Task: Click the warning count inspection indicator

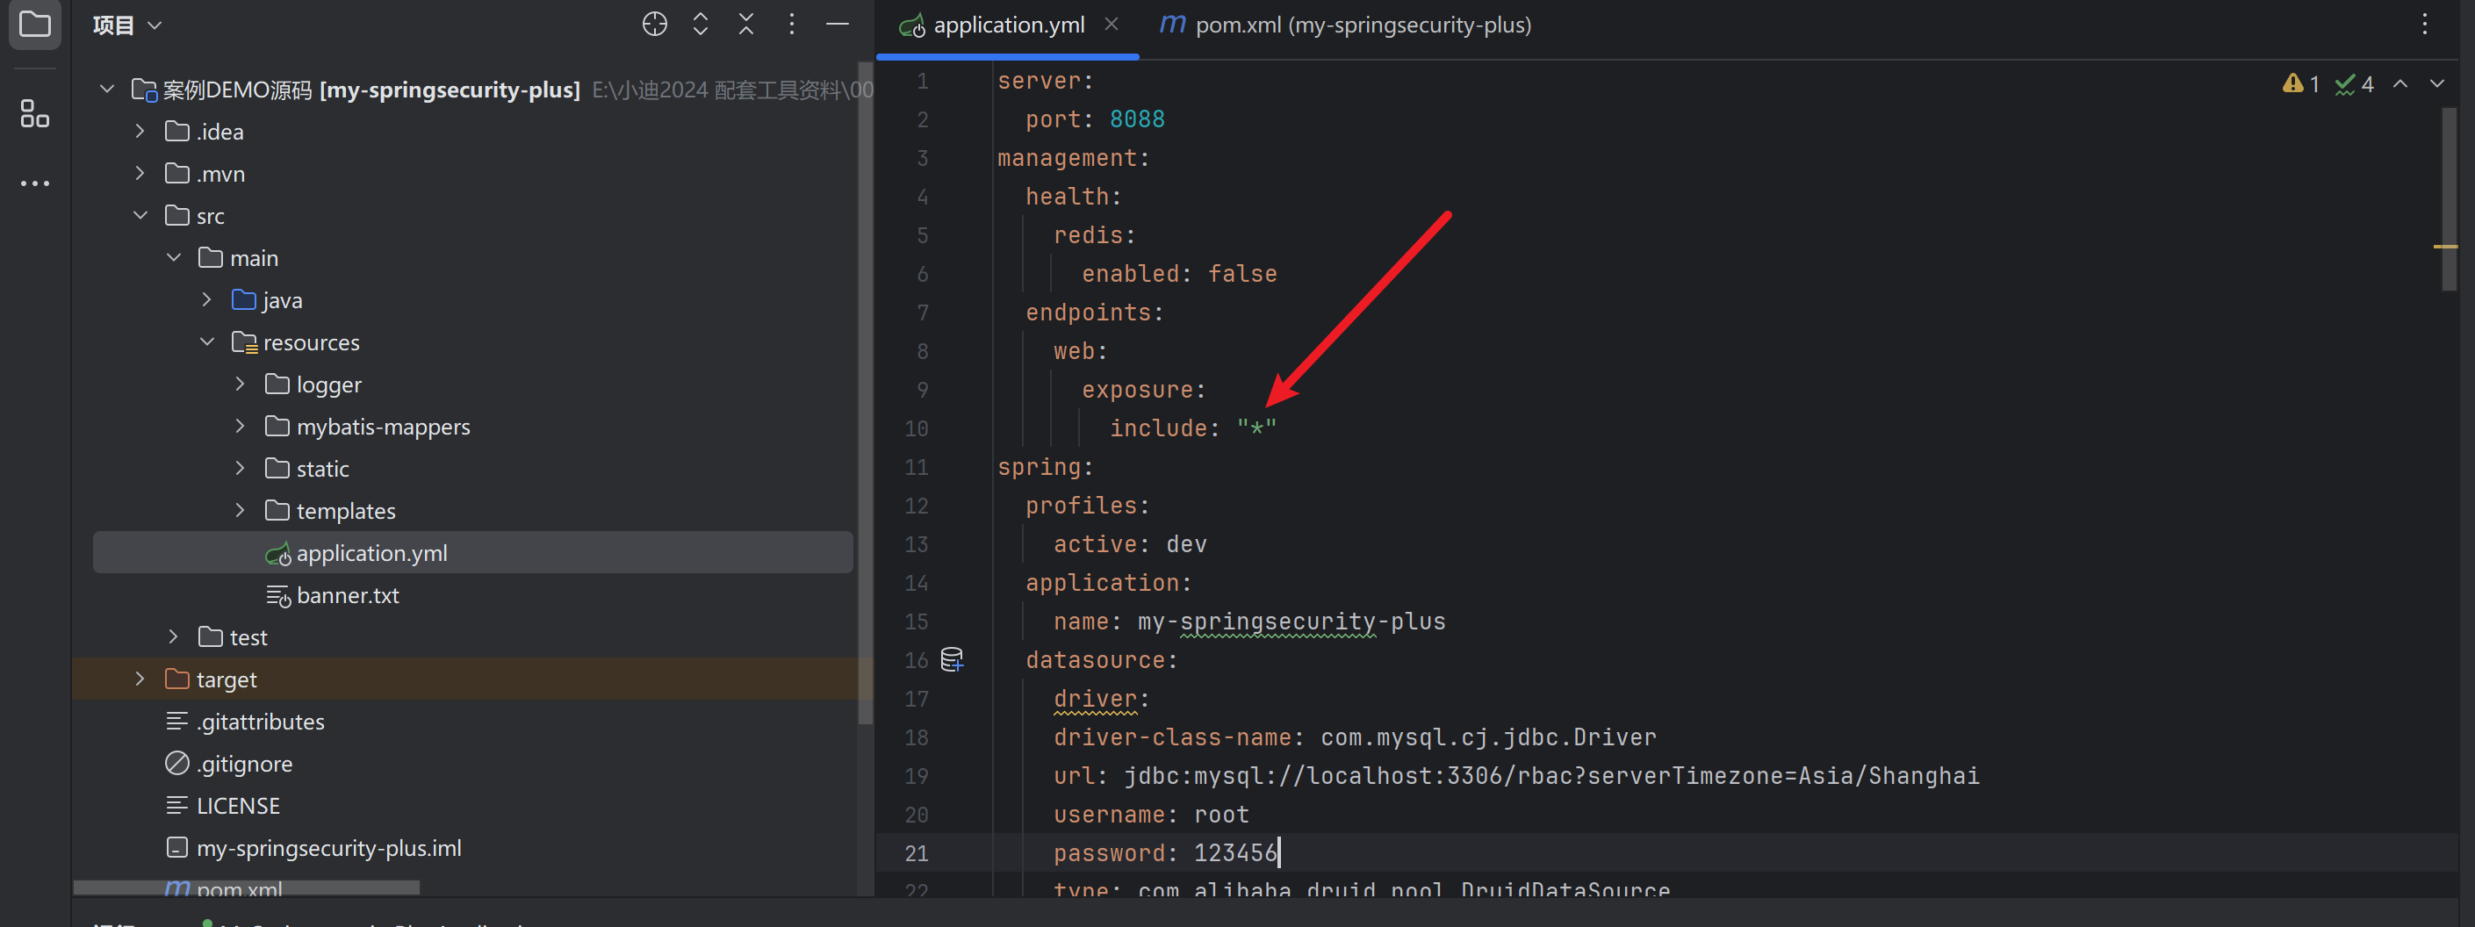Action: tap(2301, 84)
